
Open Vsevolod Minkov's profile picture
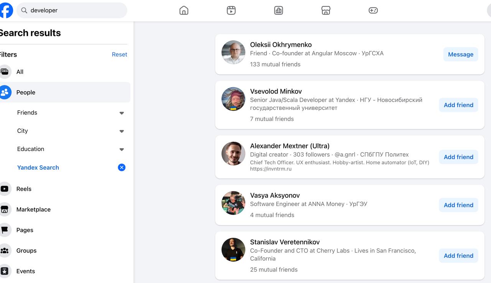(233, 99)
